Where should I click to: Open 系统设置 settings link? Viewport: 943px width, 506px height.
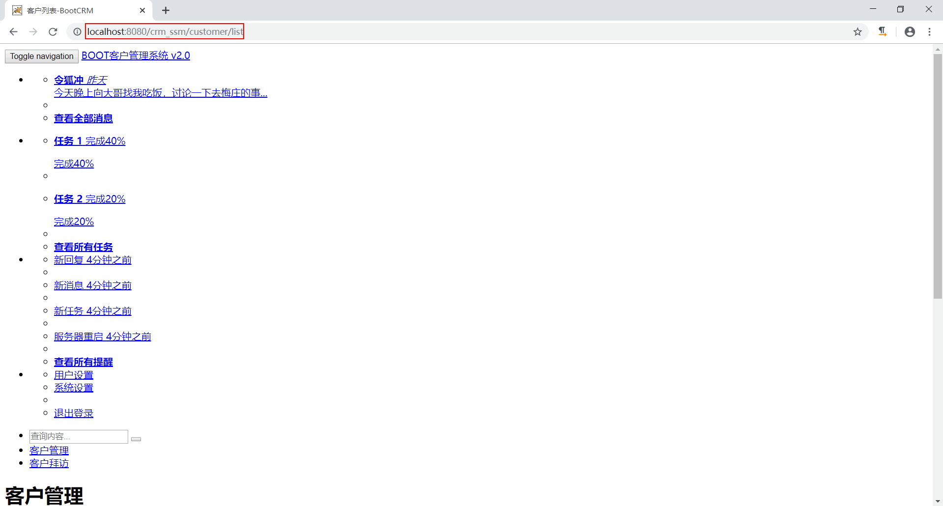point(73,387)
